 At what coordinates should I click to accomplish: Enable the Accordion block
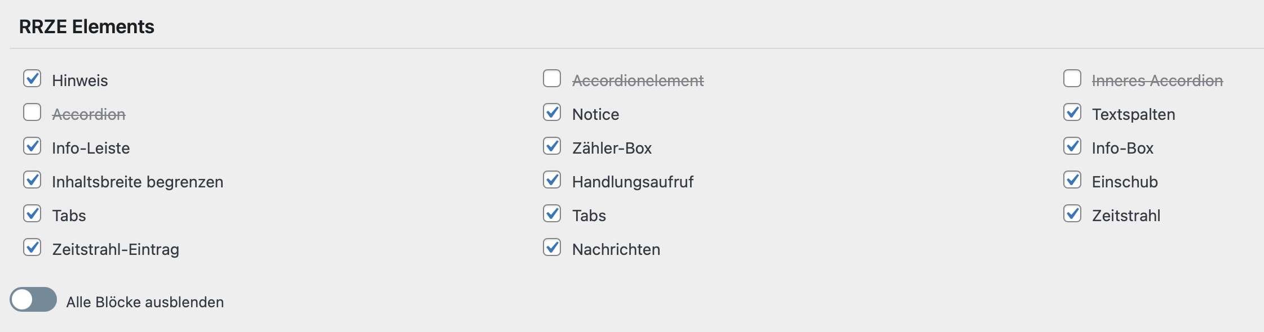[32, 114]
